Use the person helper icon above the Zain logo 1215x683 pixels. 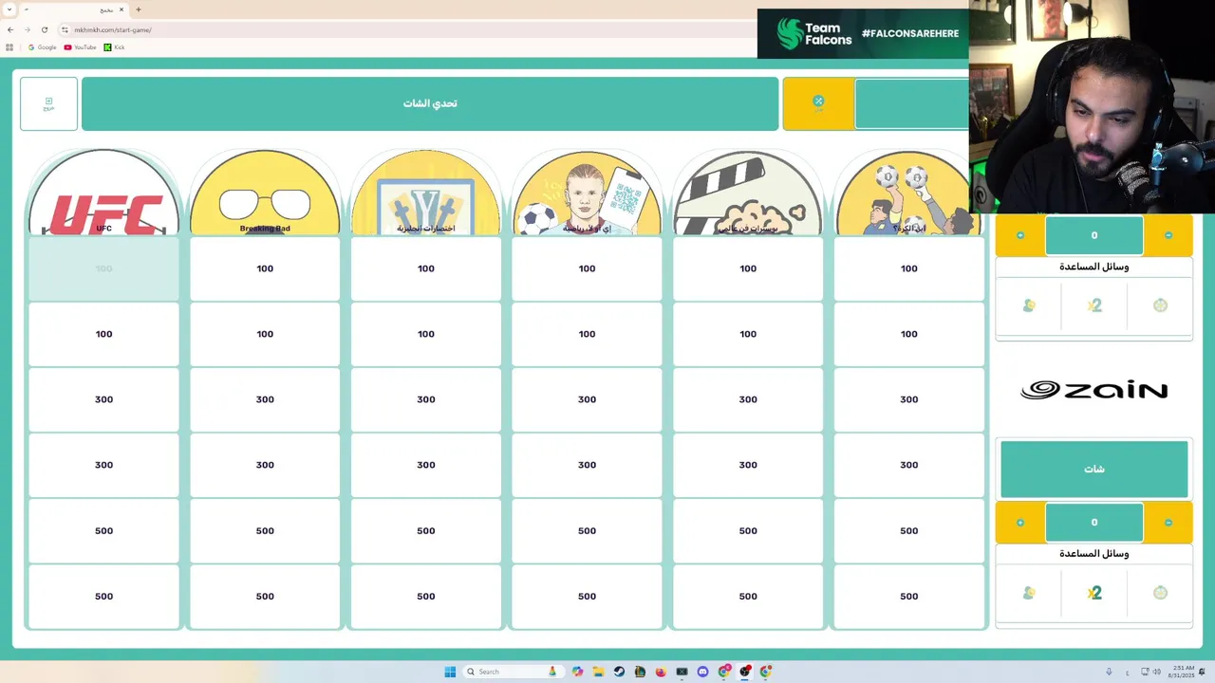1029,305
